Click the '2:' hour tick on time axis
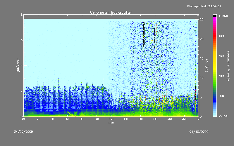Screen dimensions: 234x146 [38, 119]
